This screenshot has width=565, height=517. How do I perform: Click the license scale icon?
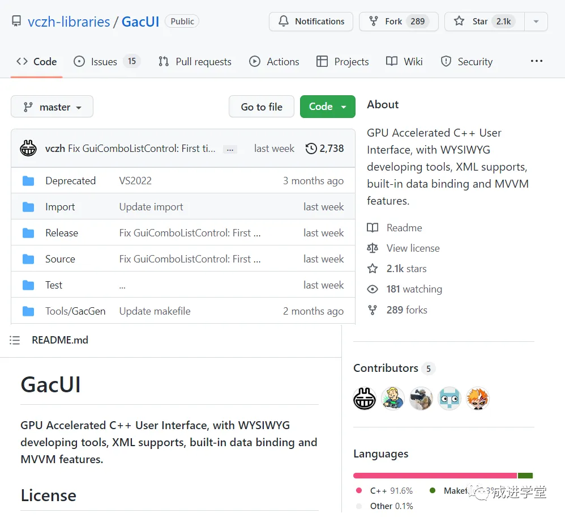[373, 248]
